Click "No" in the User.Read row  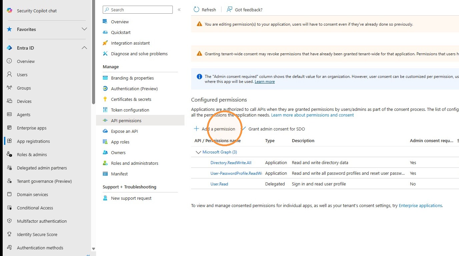[413, 184]
